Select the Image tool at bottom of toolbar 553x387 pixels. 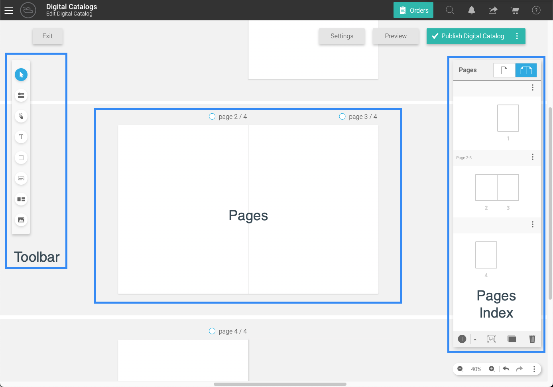pos(21,220)
